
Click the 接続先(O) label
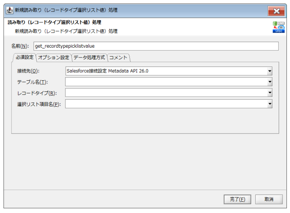point(28,71)
